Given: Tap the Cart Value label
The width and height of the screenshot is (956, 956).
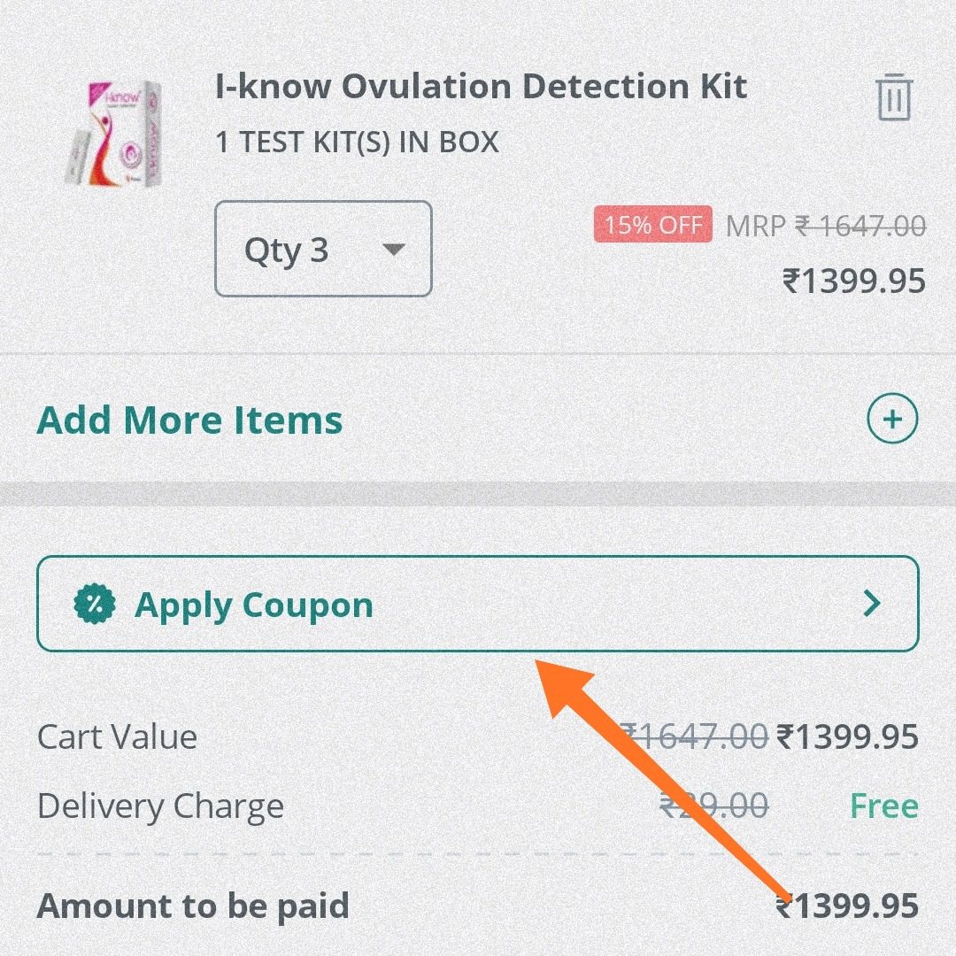Looking at the screenshot, I should 117,736.
